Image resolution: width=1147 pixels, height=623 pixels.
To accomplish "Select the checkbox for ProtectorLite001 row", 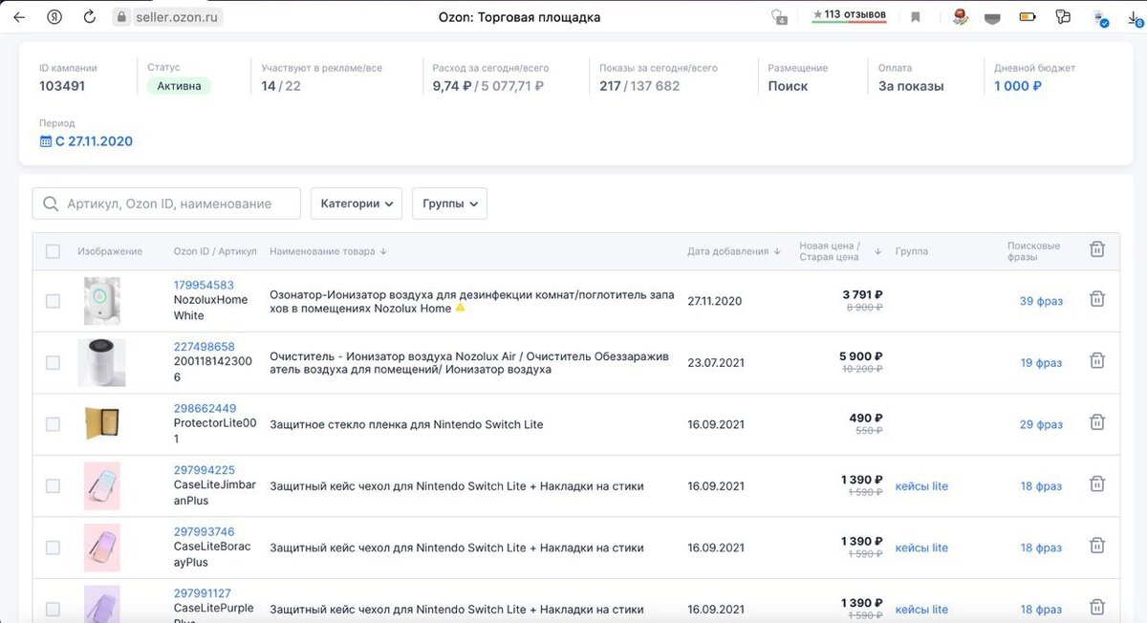I will (53, 424).
